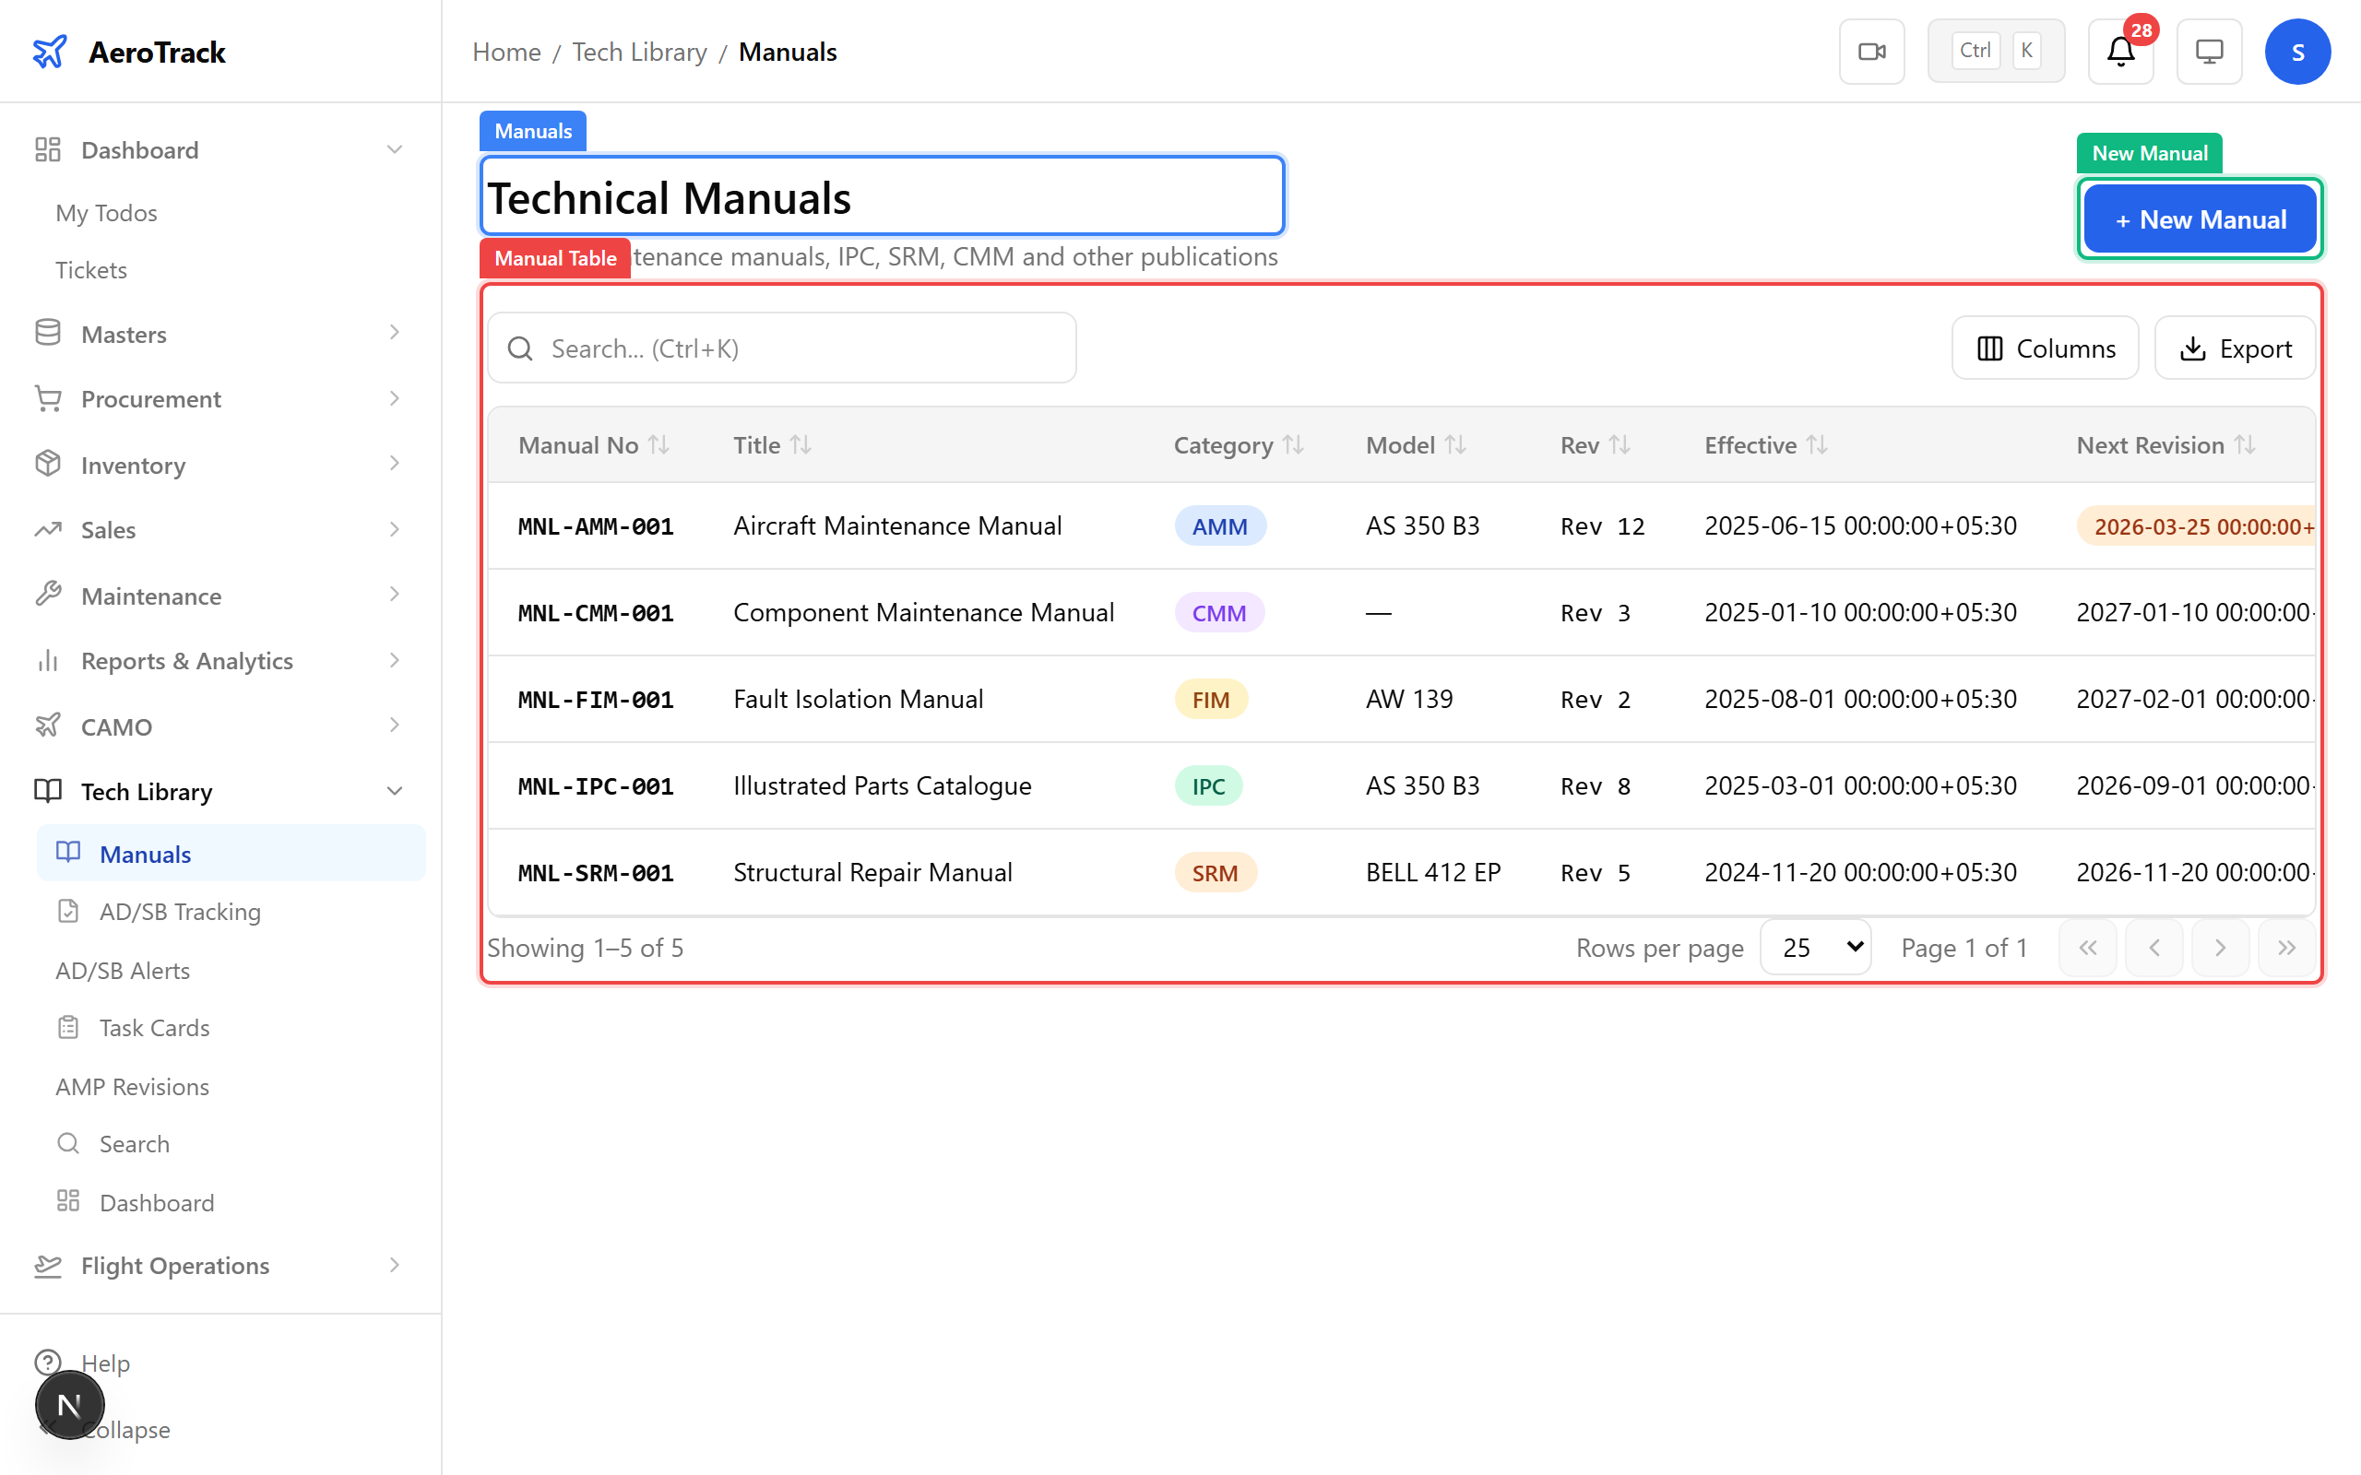Select Manuals in the sidebar
The width and height of the screenshot is (2361, 1475).
click(x=145, y=854)
